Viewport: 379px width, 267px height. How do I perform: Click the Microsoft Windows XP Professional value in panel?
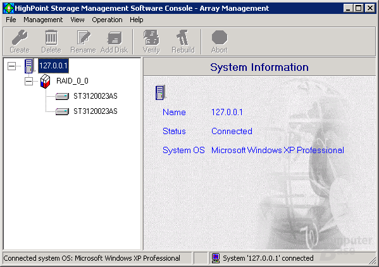[278, 151]
